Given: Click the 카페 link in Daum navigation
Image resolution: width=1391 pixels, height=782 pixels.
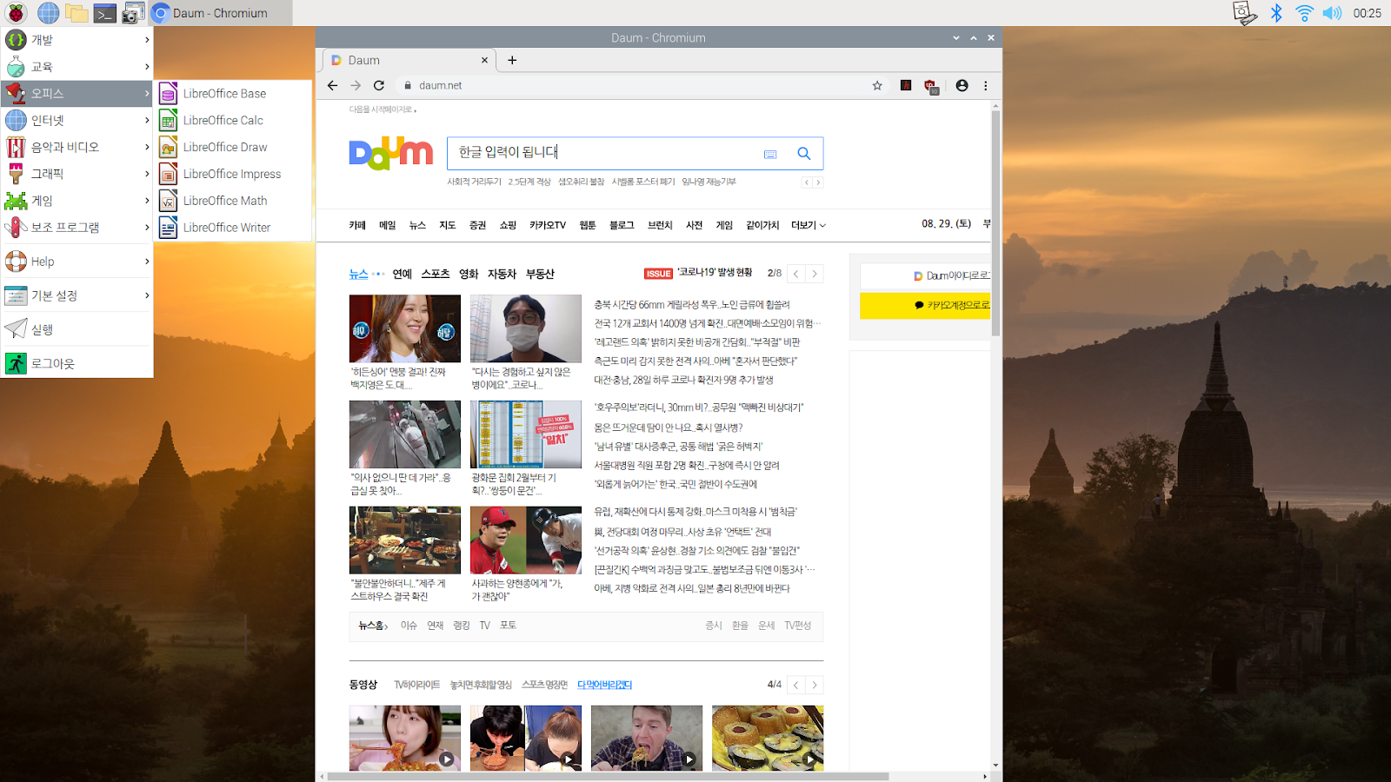Looking at the screenshot, I should tap(357, 225).
